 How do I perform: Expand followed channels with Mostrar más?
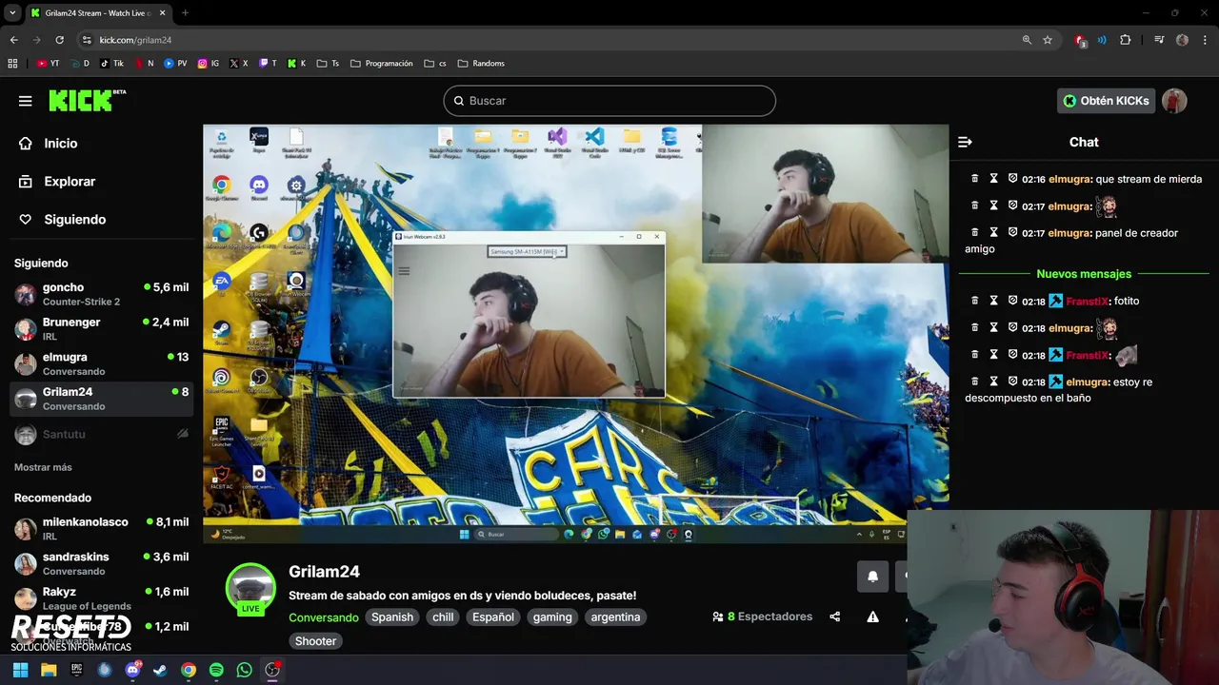pos(43,467)
